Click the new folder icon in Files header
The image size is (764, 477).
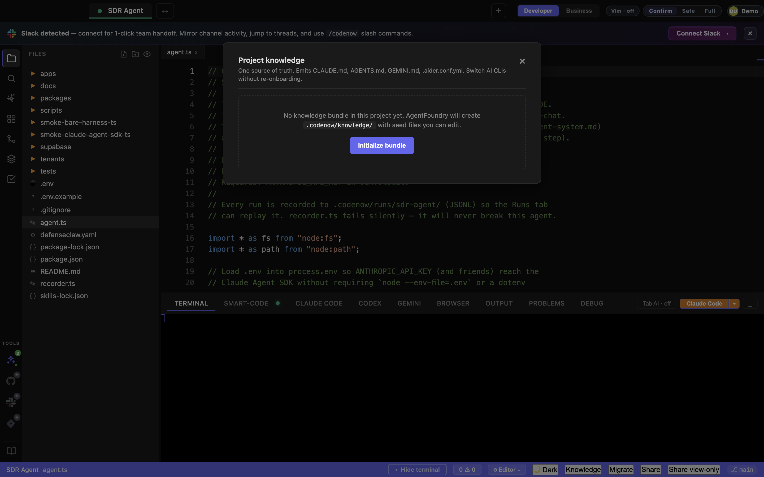(135, 54)
